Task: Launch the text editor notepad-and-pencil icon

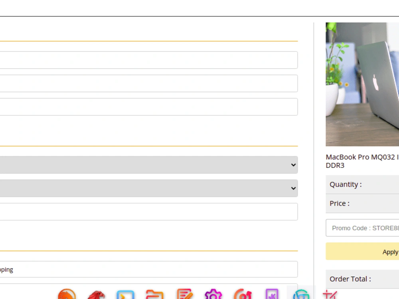Action: point(184,294)
